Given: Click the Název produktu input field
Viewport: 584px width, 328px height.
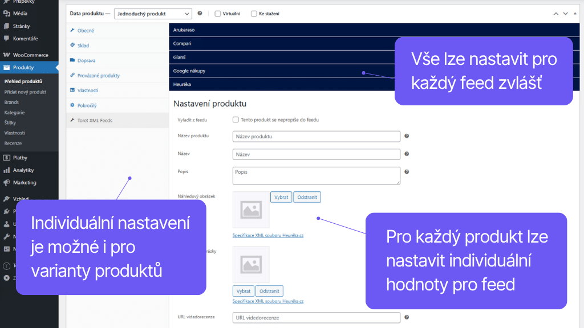Looking at the screenshot, I should pos(316,136).
